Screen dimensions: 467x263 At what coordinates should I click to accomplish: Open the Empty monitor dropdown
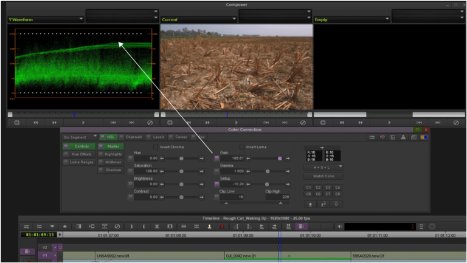pos(351,19)
